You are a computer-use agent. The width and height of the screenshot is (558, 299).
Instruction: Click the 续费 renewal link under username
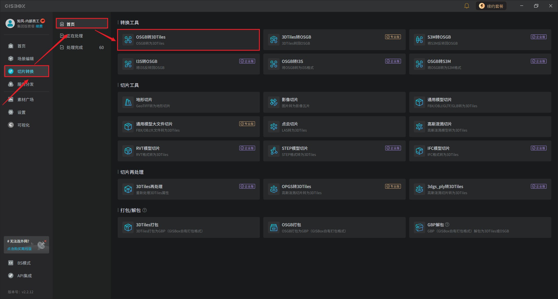pos(39,26)
